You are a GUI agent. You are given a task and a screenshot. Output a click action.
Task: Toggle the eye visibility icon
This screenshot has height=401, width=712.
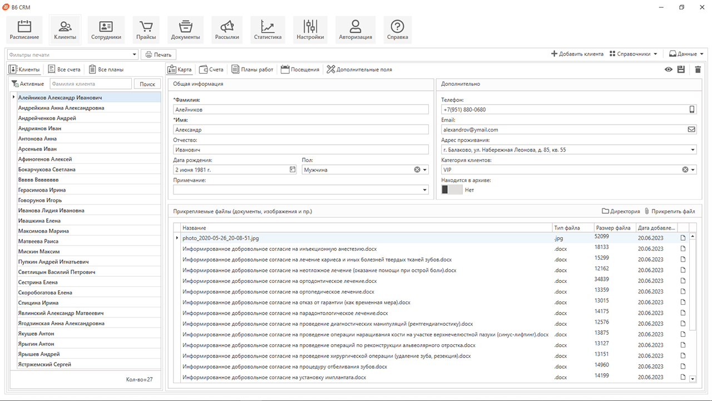668,70
